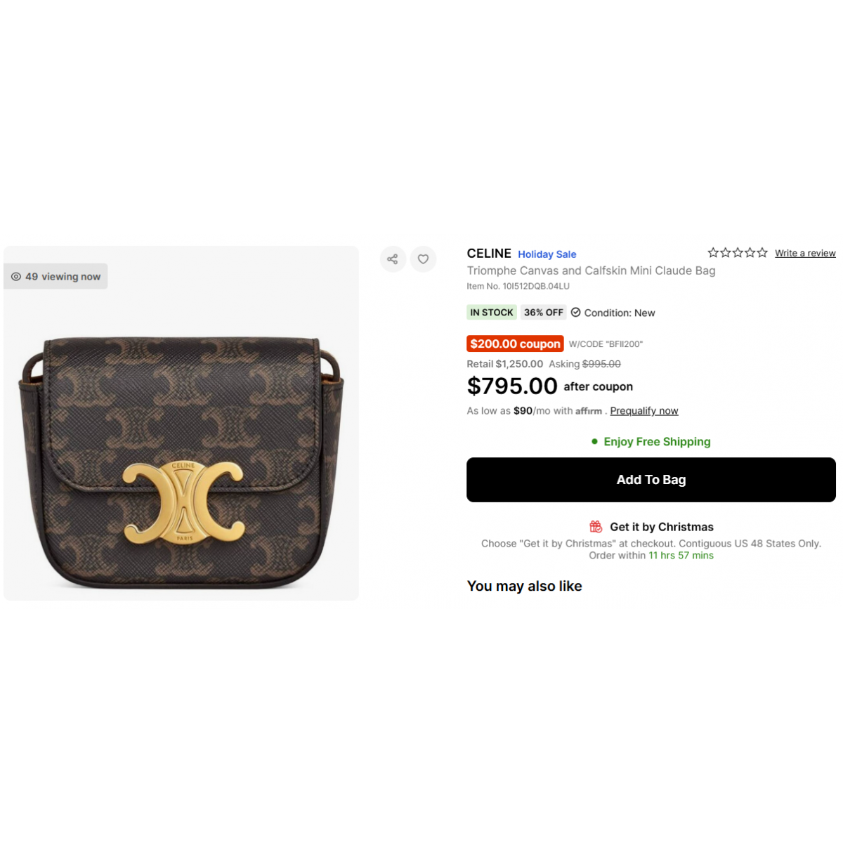Click the Prequalify now link

pos(644,411)
